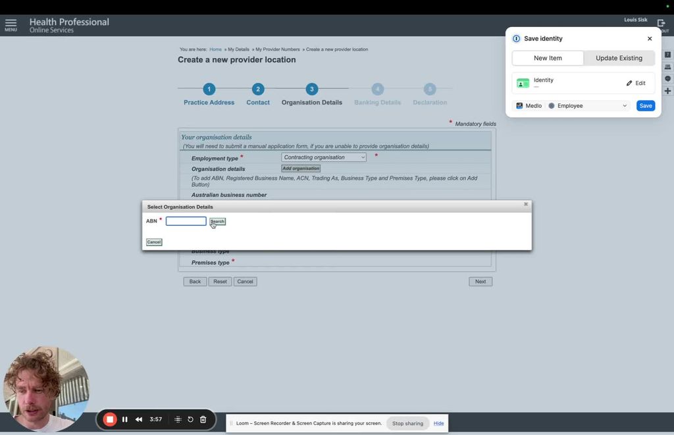
Task: Click the Loom rewind icon
Action: 139,419
